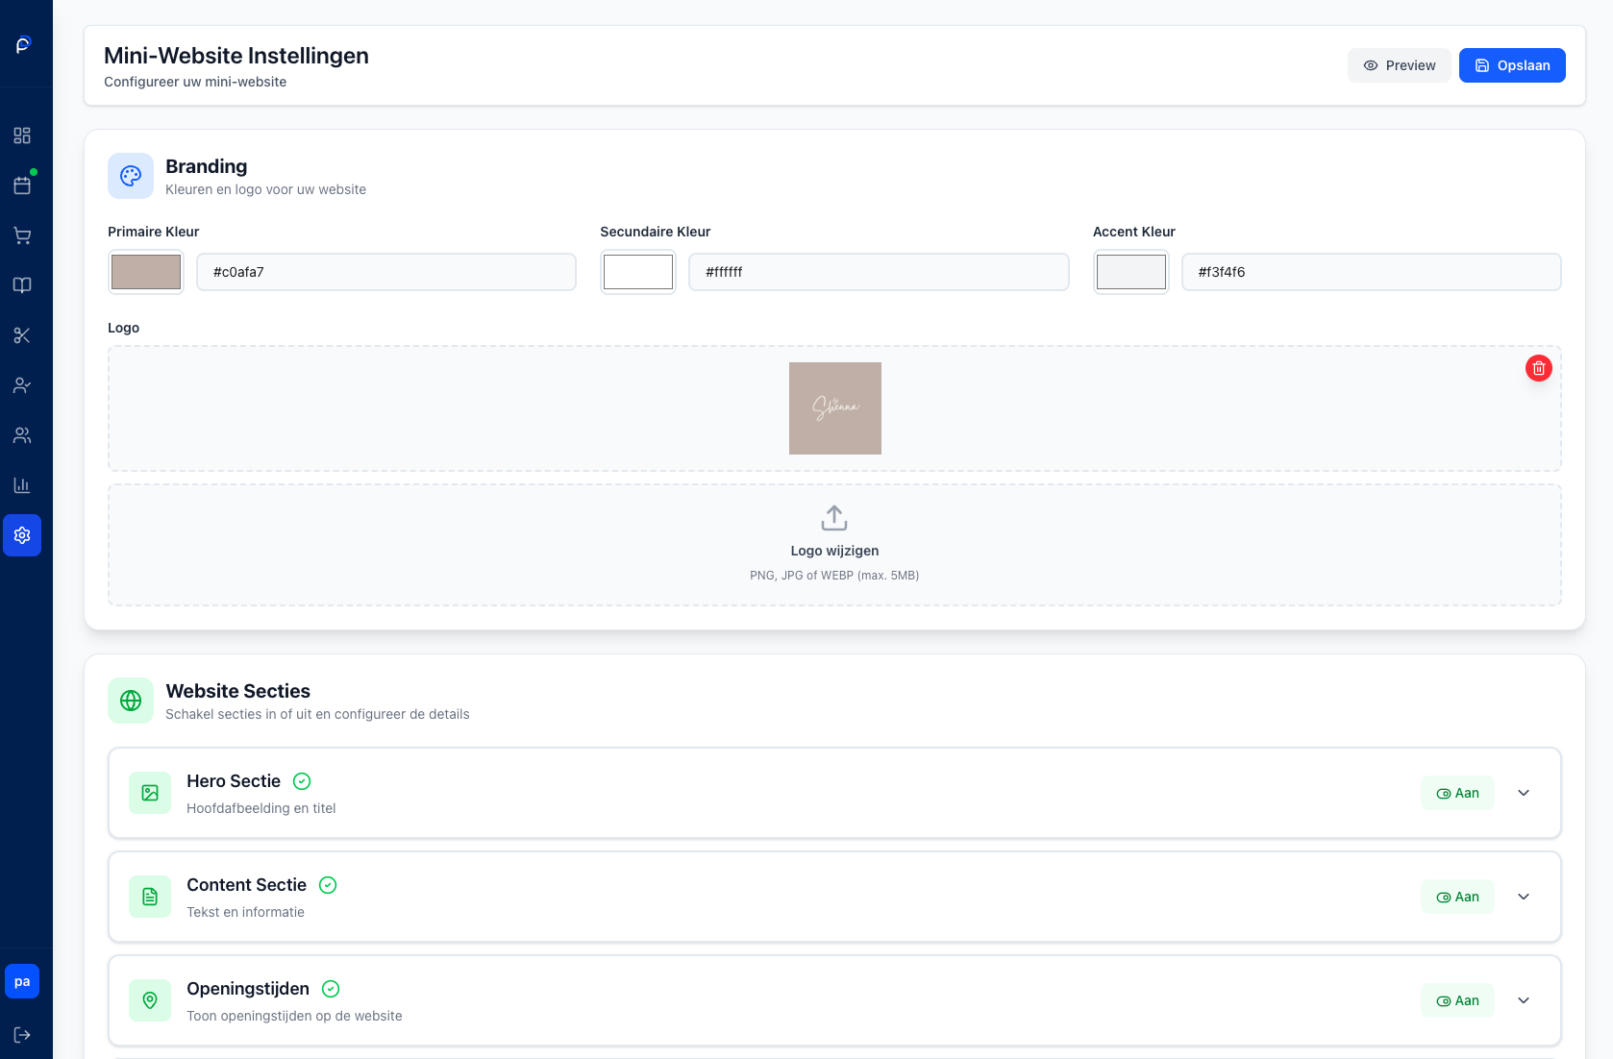The image size is (1613, 1059).
Task: Disable the Openingstijden section toggle
Action: (x=1457, y=1000)
